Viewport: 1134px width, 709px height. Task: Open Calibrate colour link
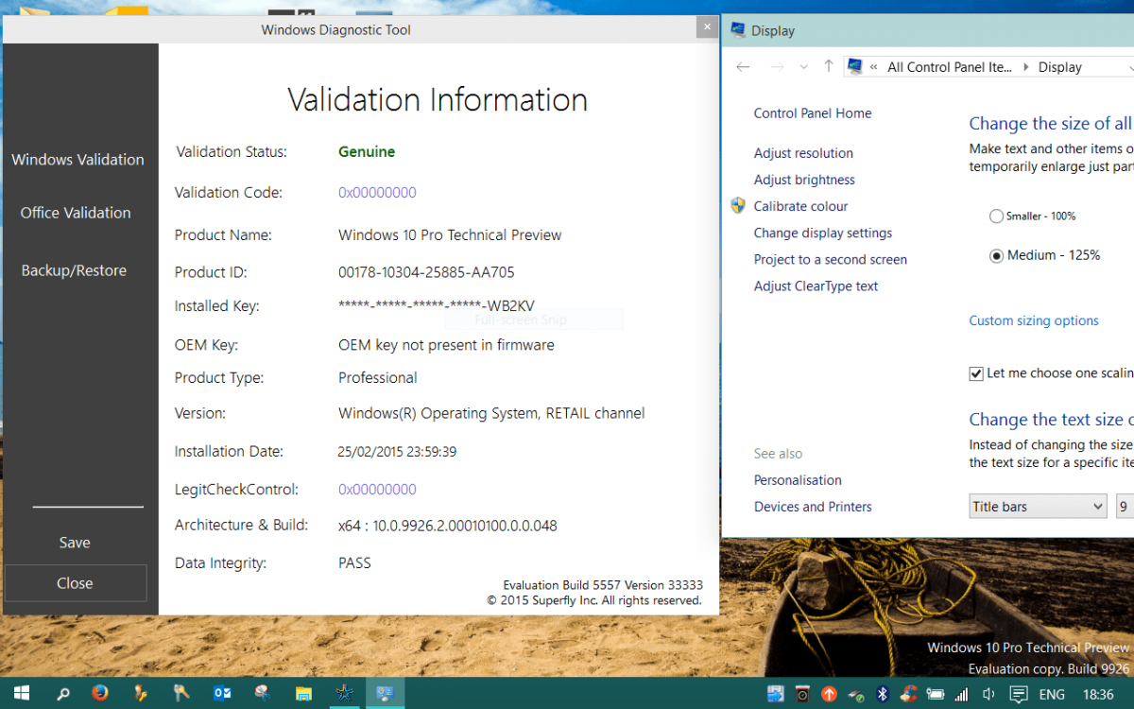point(800,206)
